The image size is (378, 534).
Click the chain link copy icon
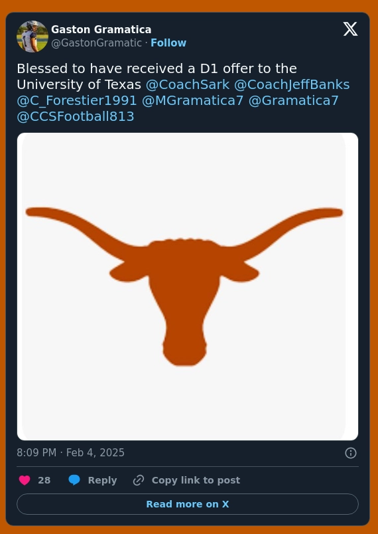point(139,480)
